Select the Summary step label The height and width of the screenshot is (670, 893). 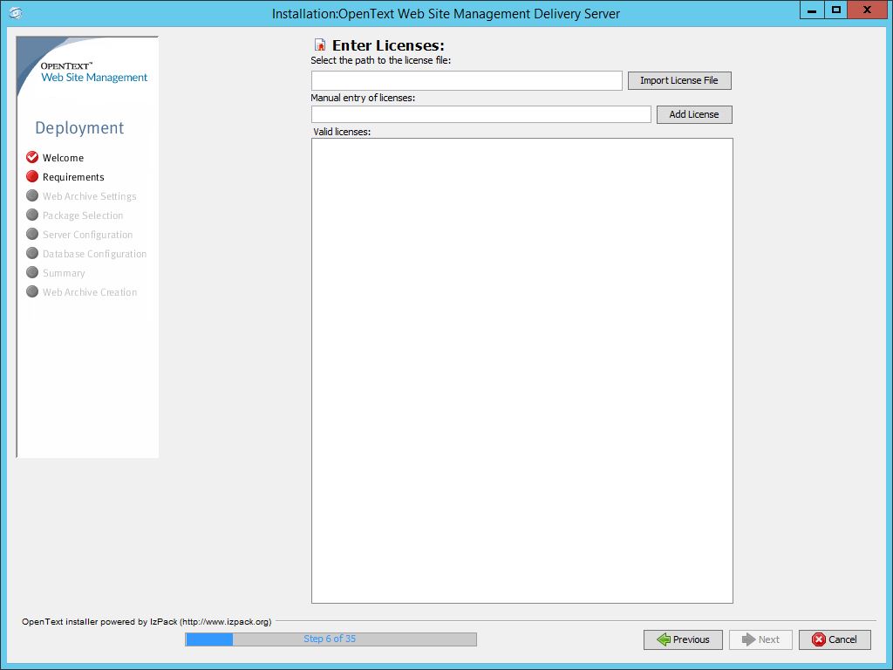[x=64, y=273]
